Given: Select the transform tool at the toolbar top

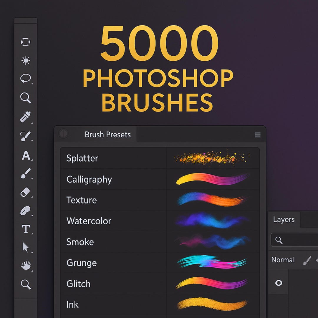Looking at the screenshot, I should point(26,42).
